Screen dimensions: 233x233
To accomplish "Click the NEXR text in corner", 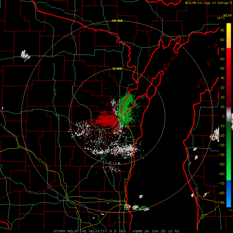I will pyautogui.click(x=228, y=16).
